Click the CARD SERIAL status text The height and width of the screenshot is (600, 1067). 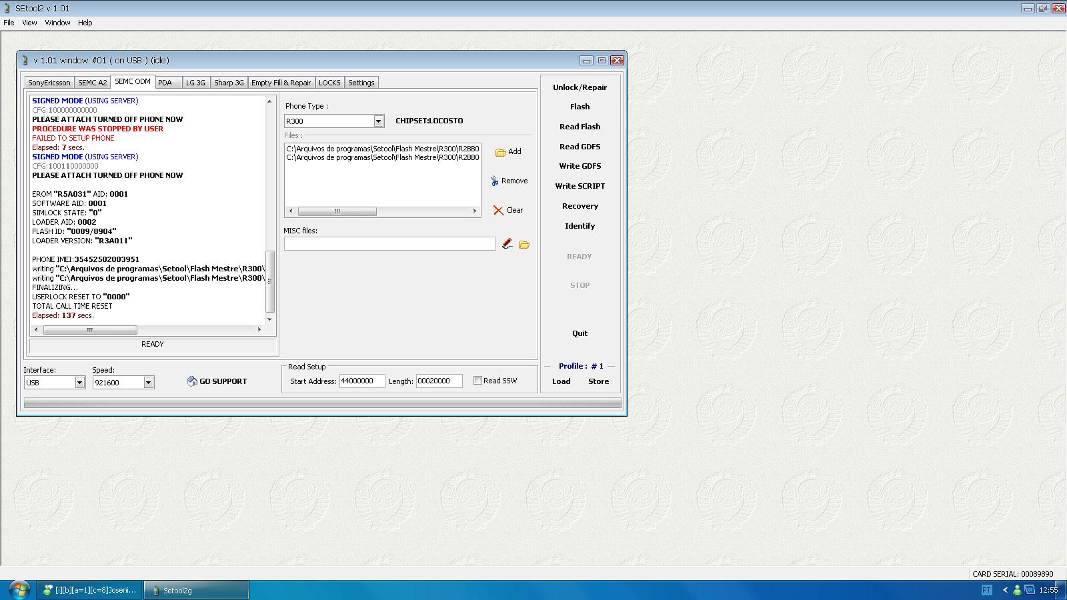pos(1012,574)
